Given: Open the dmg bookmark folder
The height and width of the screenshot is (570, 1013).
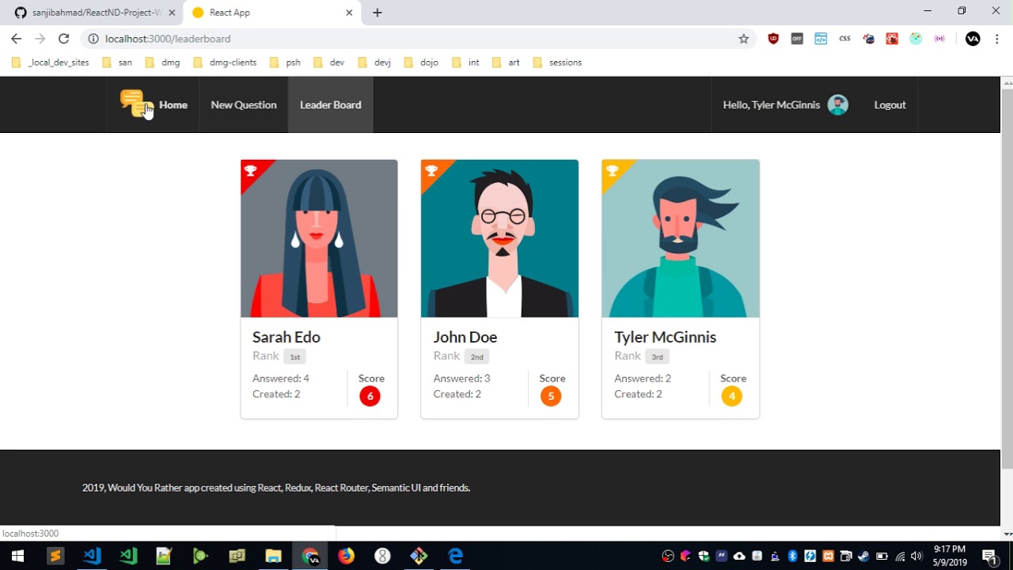Looking at the screenshot, I should 163,63.
